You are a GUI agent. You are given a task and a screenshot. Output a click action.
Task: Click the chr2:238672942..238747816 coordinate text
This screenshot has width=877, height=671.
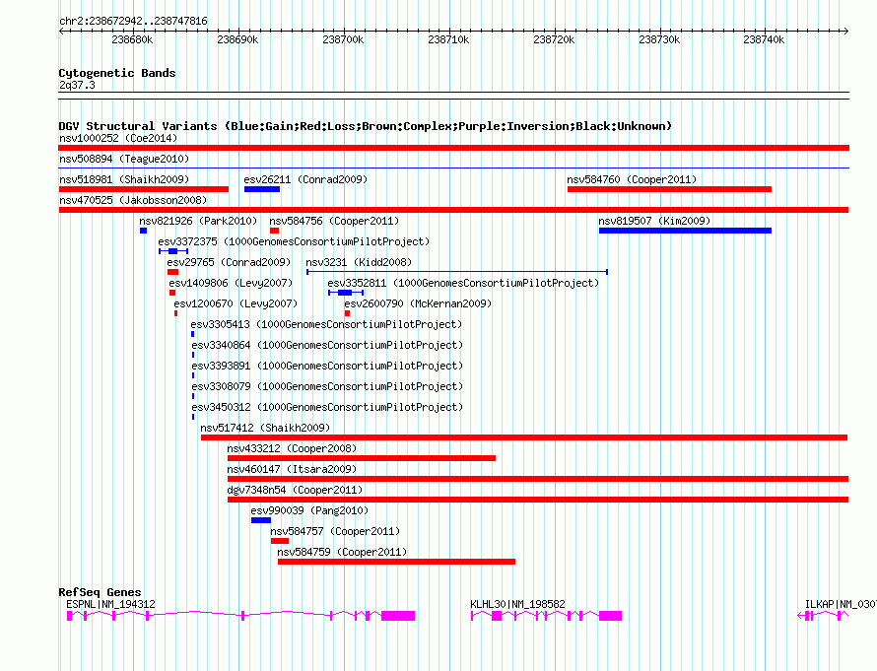(x=133, y=21)
